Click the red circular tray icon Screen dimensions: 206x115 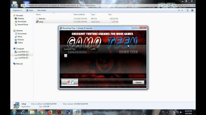171,112
